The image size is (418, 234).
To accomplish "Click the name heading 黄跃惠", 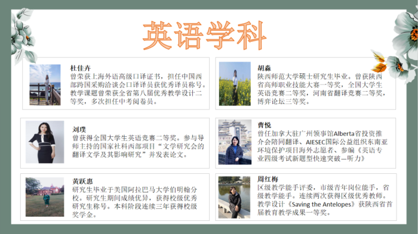I will tap(82, 182).
